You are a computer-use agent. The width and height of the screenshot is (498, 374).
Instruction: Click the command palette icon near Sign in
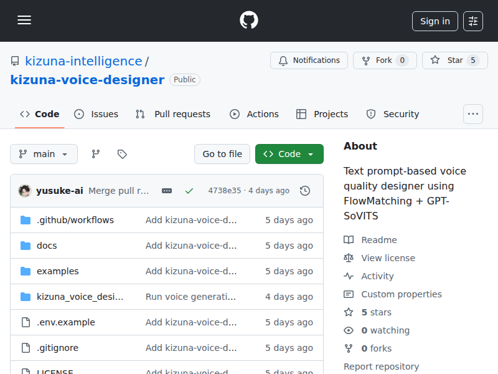[472, 21]
